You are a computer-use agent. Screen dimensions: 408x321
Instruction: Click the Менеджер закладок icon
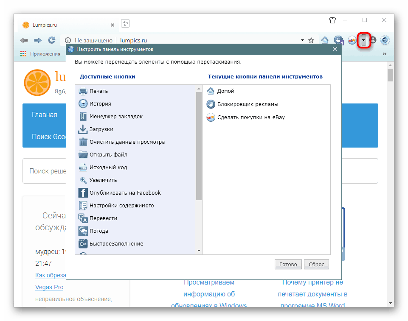(83, 116)
